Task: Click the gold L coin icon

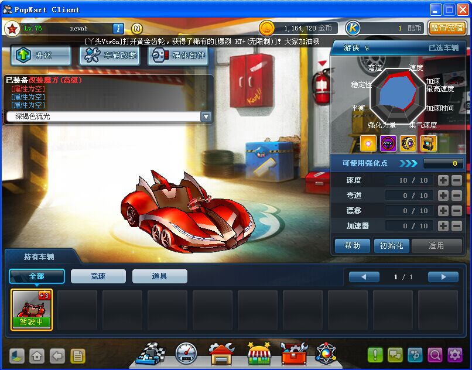Action: (x=266, y=28)
